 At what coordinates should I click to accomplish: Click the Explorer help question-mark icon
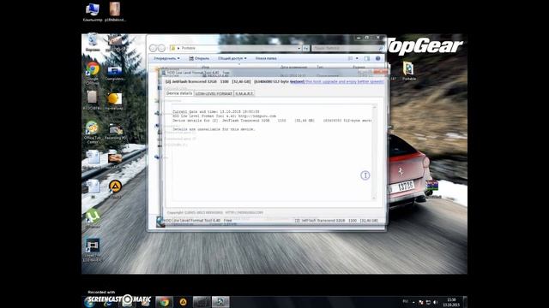(377, 58)
